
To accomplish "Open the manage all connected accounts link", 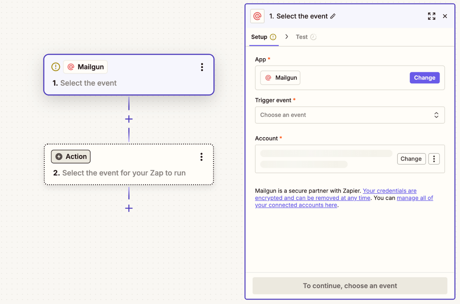I will (x=415, y=198).
